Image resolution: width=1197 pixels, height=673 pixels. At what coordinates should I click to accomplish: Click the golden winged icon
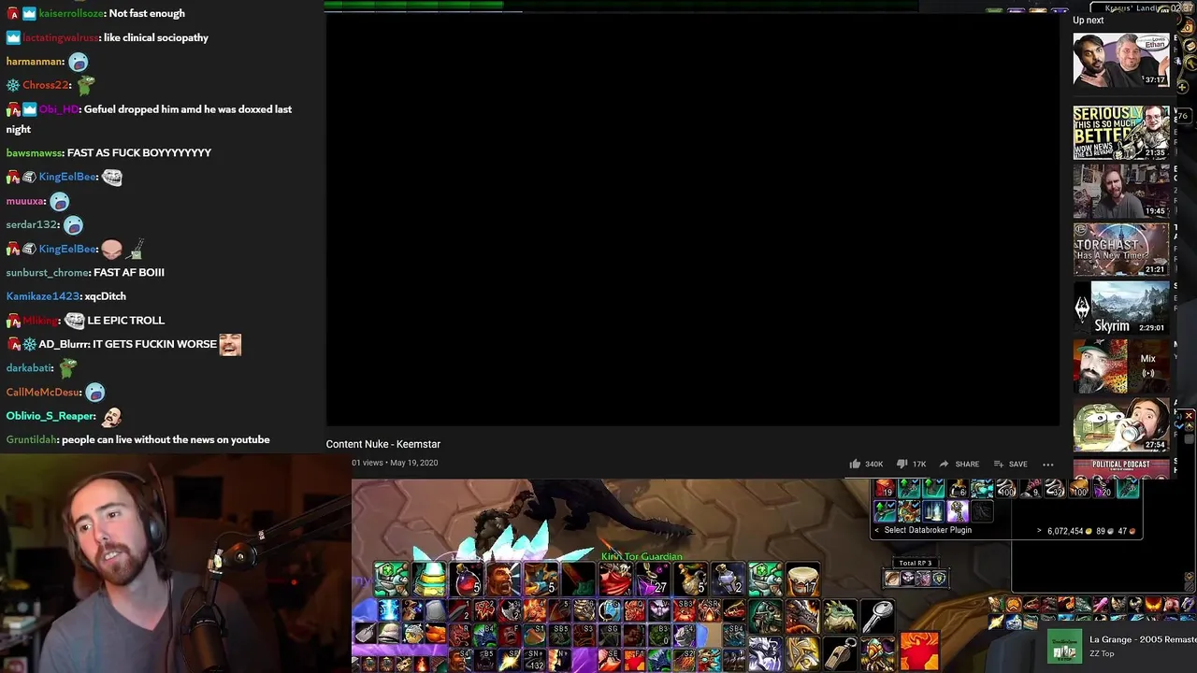point(802,653)
